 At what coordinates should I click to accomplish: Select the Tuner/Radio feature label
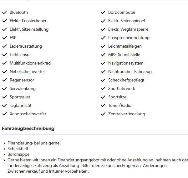pos(120,106)
